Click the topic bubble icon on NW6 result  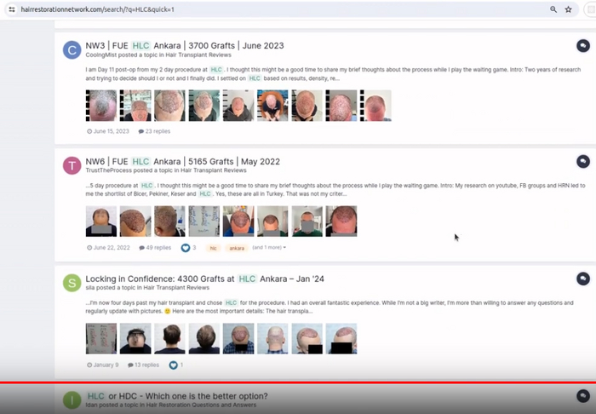pos(583,161)
